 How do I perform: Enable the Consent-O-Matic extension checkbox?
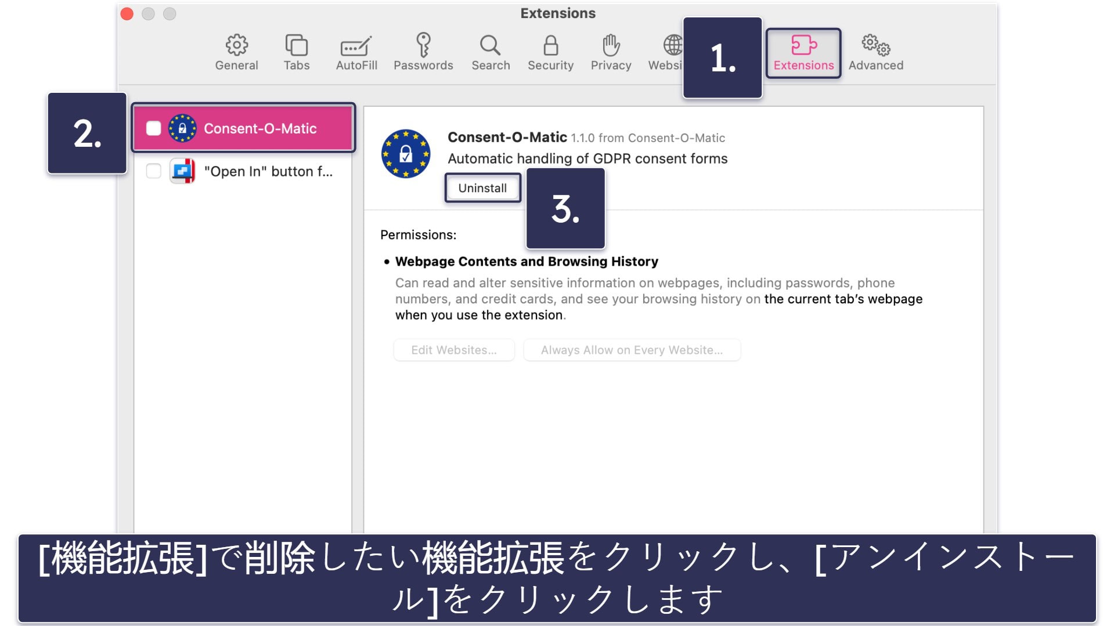click(x=153, y=128)
